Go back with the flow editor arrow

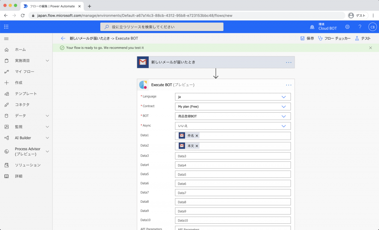63,38
